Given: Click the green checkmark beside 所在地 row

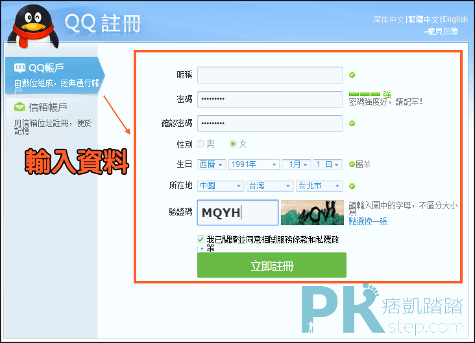Looking at the screenshot, I should [352, 186].
